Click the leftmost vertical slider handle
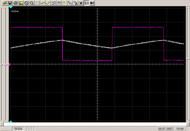This screenshot has height=131, width=190. pyautogui.click(x=2, y=64)
